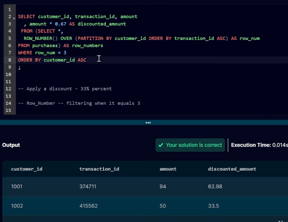Select the cell with transaction 374711

point(88,186)
